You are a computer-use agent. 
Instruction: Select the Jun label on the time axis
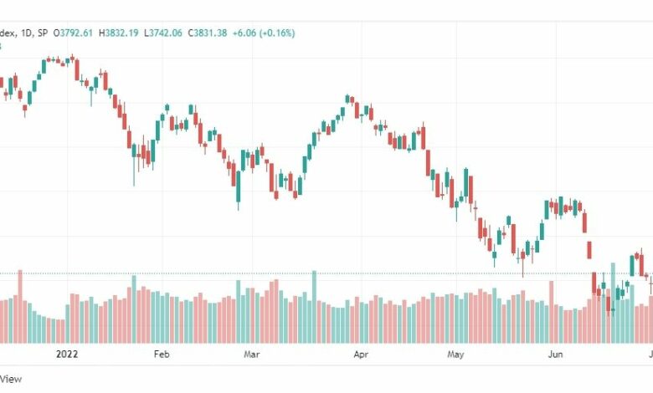point(556,355)
